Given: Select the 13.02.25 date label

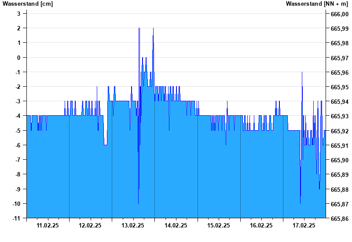Looking at the screenshot, I should click(x=133, y=225).
